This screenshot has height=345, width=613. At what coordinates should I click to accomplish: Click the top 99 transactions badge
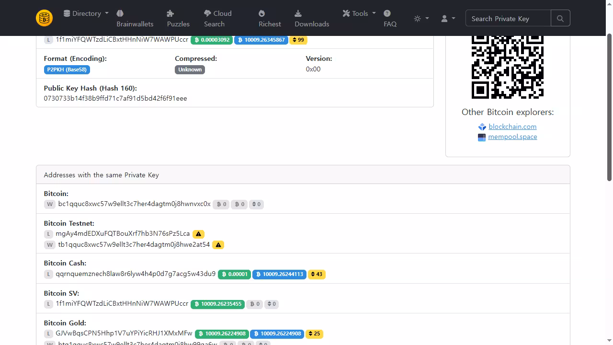[298, 40]
